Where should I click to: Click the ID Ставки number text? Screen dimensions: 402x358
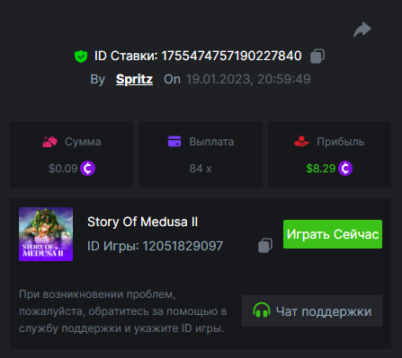(231, 56)
